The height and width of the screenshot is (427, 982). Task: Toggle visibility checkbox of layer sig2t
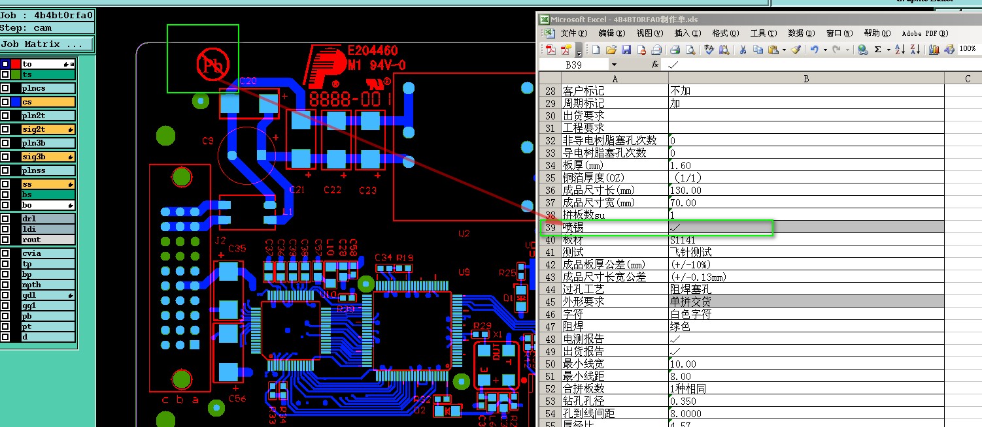(5, 129)
